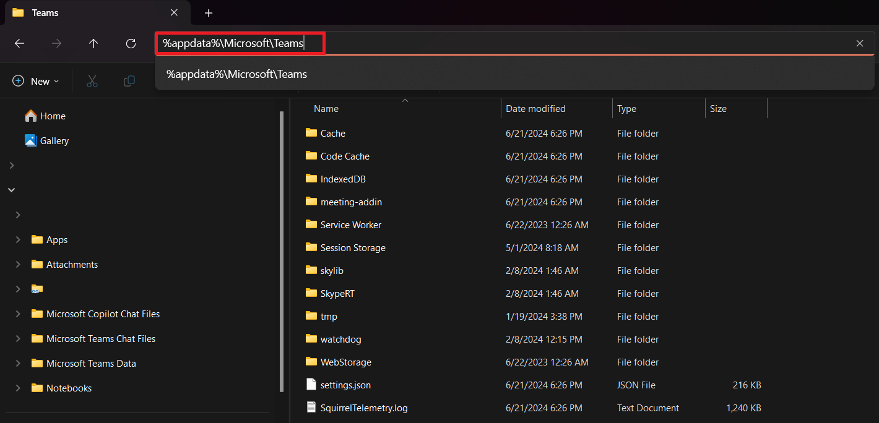The height and width of the screenshot is (423, 879).
Task: Open Gallery in the navigation pane
Action: click(x=54, y=141)
